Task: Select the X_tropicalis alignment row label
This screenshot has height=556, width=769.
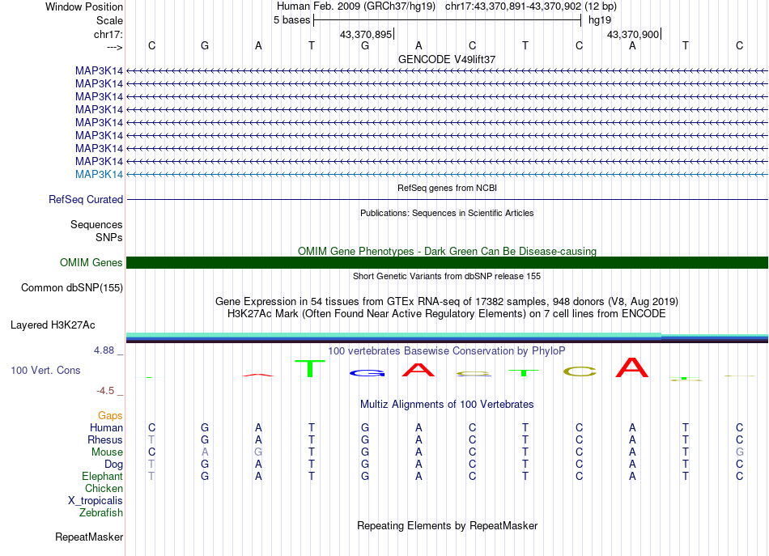Action: [96, 501]
